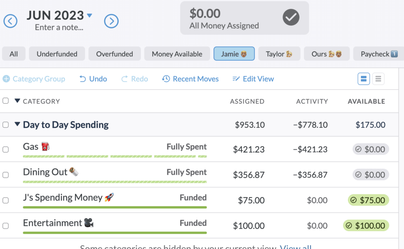Undo the last budget change

[x=93, y=79]
